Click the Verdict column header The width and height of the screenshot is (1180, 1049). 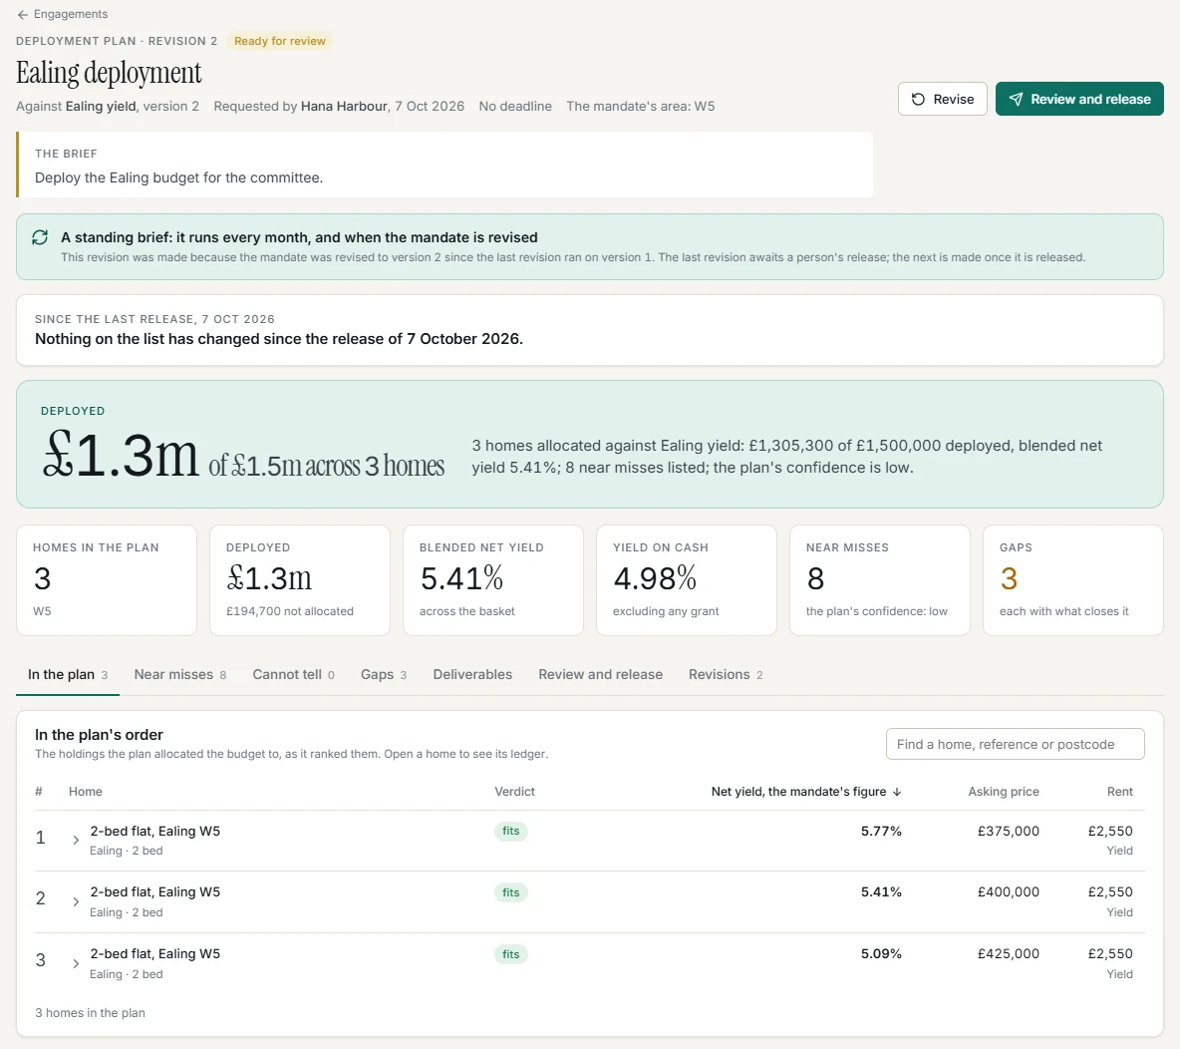[x=514, y=792]
